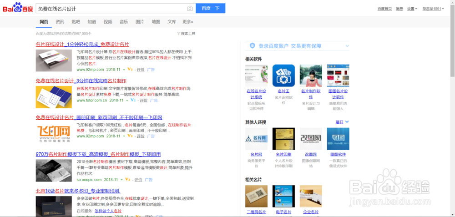Click 搜索工具 search tools text
This screenshot has width=455, height=217.
pos(188,34)
